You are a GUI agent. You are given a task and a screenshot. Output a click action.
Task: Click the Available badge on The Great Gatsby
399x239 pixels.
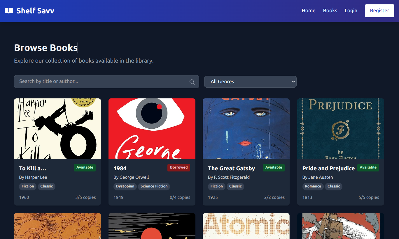point(274,167)
